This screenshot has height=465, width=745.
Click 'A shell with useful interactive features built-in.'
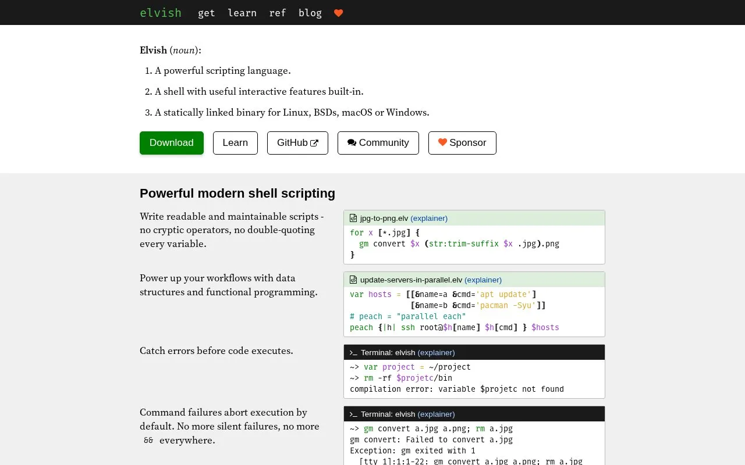click(259, 92)
